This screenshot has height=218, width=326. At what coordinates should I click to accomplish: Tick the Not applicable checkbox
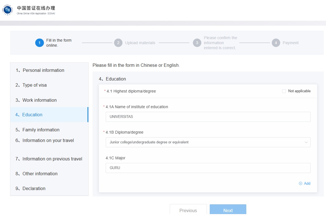click(x=284, y=91)
